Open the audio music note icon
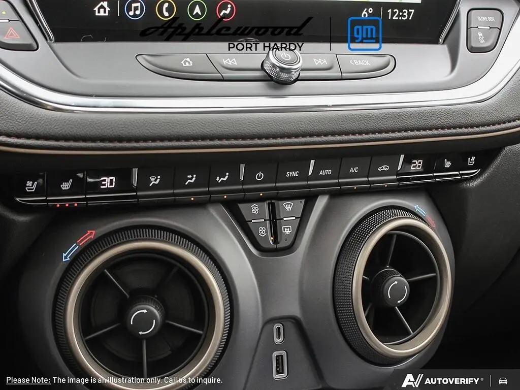 [135, 9]
